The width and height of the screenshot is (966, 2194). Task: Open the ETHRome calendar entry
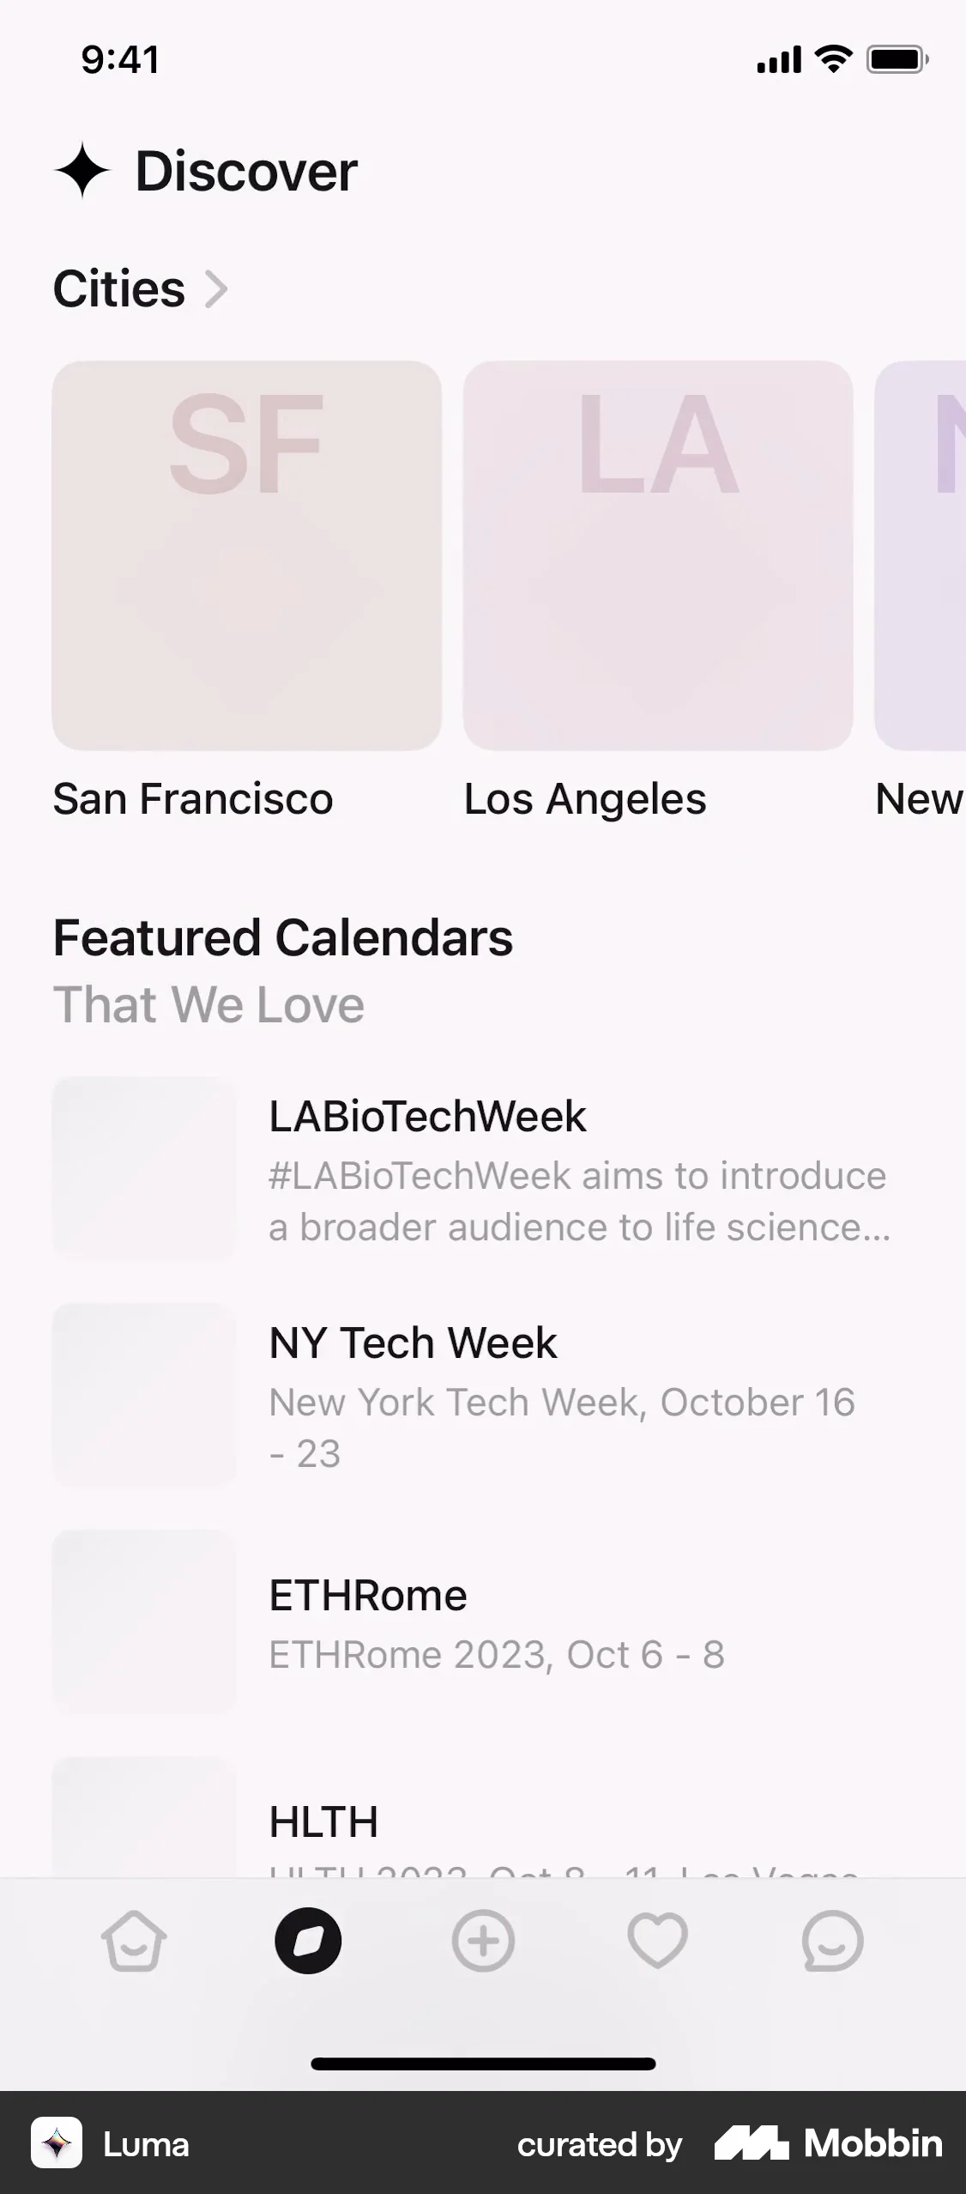coord(368,1596)
